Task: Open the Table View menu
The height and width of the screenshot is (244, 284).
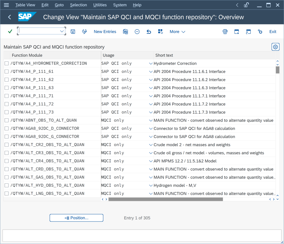Action: (x=25, y=5)
